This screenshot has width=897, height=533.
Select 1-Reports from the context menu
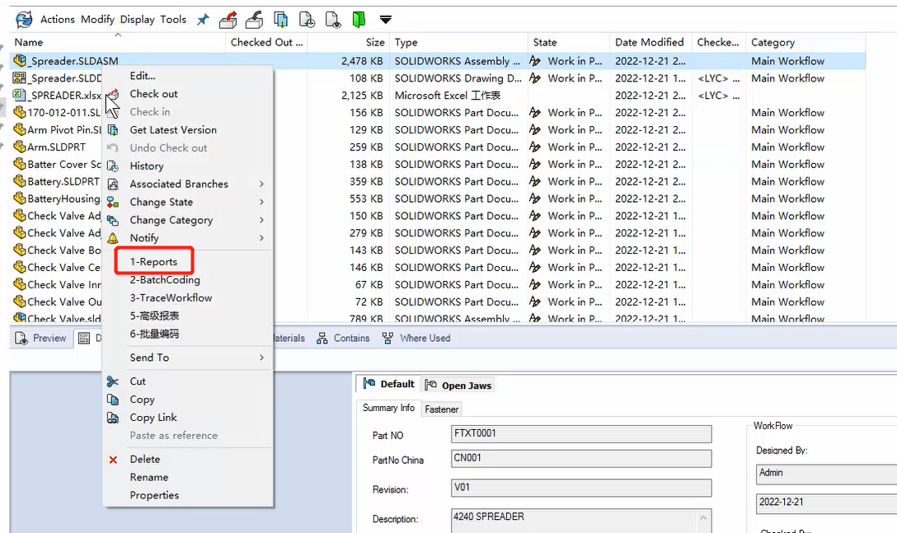(154, 261)
